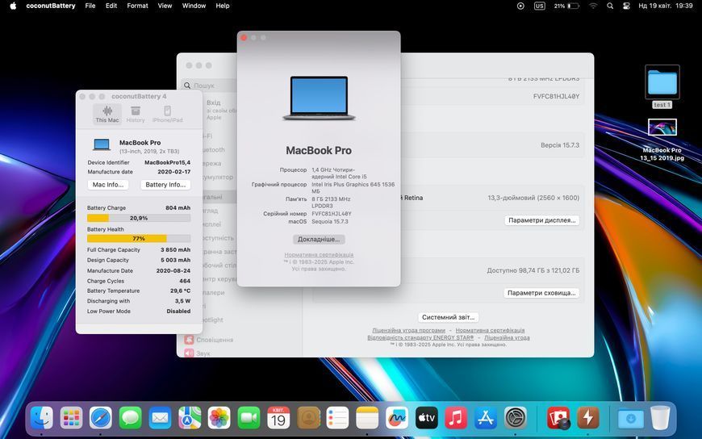The image size is (702, 439).
Task: Click Параметри сховища... button in Settings
Action: pos(541,293)
